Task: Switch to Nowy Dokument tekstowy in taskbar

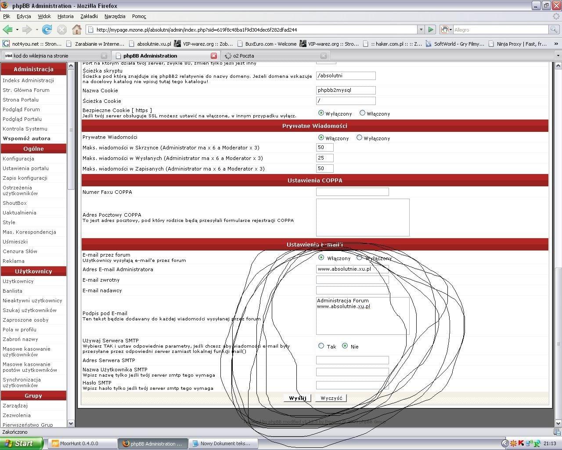Action: (x=223, y=443)
